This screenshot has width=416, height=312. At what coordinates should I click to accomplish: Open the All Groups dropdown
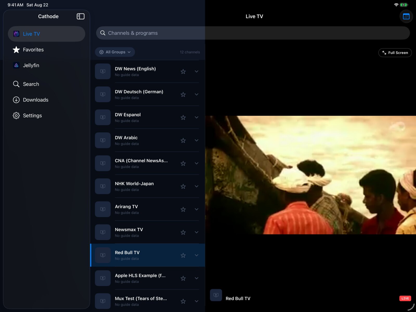point(115,52)
